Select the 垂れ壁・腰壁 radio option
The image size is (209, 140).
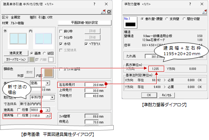point(142,19)
